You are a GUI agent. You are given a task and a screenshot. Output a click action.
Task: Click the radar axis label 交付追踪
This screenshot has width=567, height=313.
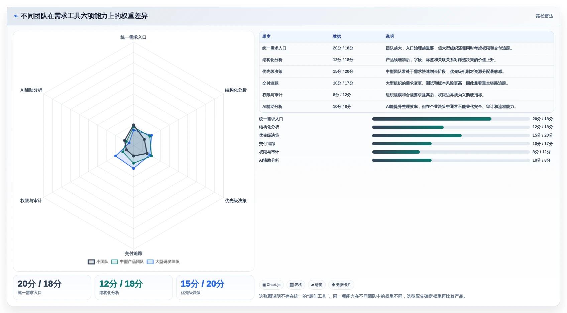click(133, 254)
